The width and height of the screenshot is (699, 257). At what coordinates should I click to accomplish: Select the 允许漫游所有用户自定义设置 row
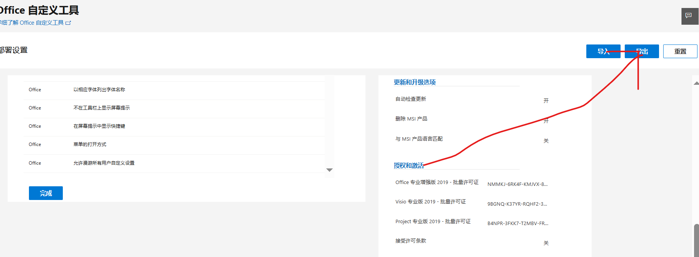(x=174, y=163)
